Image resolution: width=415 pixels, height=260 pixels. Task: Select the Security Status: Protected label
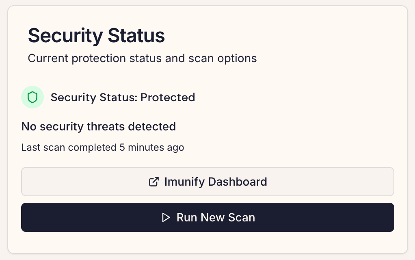pos(123,97)
